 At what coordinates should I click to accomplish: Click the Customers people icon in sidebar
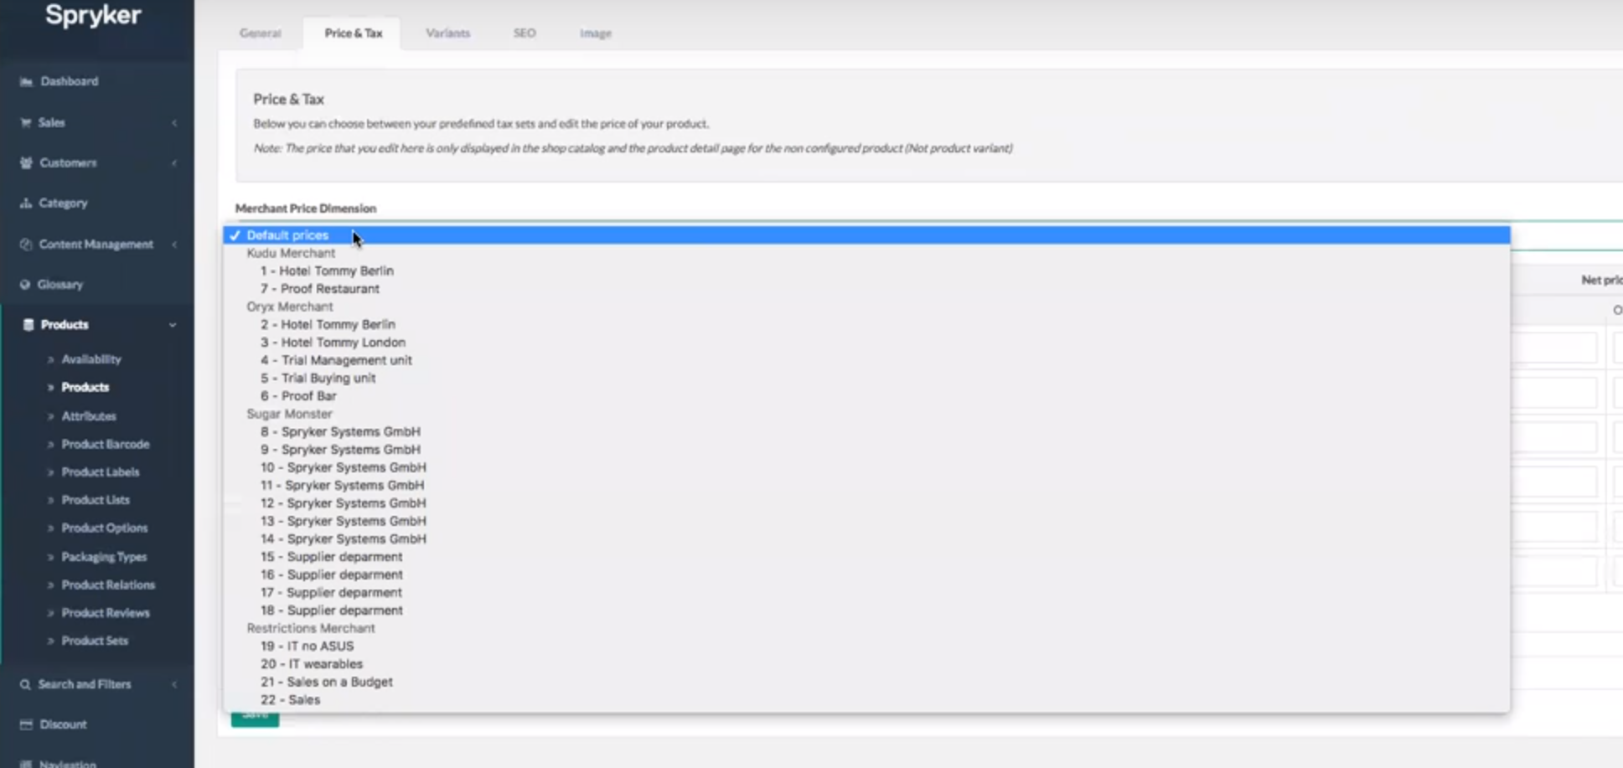pos(26,163)
